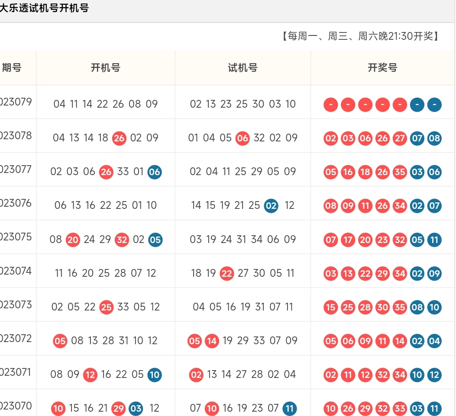
Task: Click number 27 in 23071 试机号 cell
Action: pyautogui.click(x=241, y=374)
